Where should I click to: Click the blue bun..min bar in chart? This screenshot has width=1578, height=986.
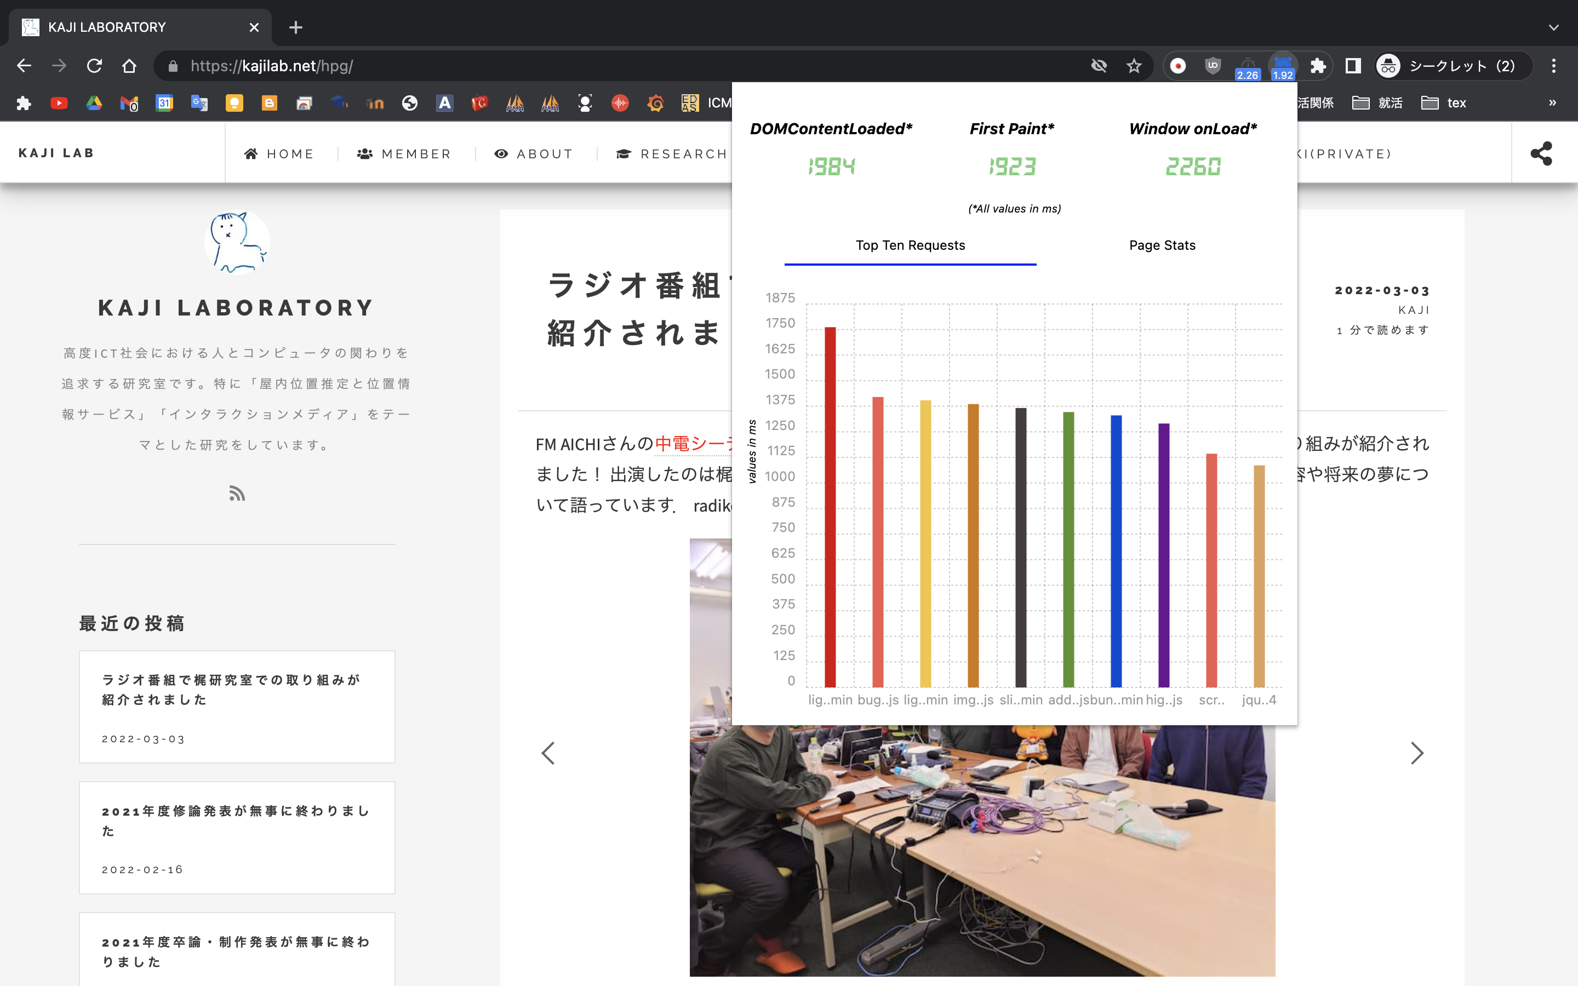[1116, 551]
